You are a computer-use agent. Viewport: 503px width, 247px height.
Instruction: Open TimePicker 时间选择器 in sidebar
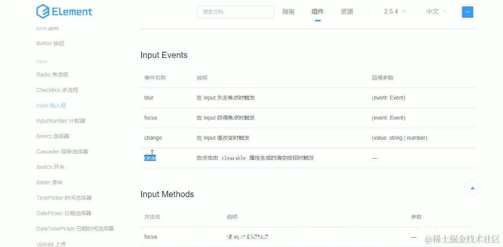click(x=64, y=198)
